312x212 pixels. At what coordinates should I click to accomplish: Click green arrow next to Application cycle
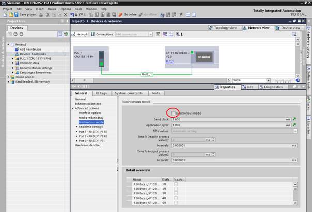click(294, 125)
